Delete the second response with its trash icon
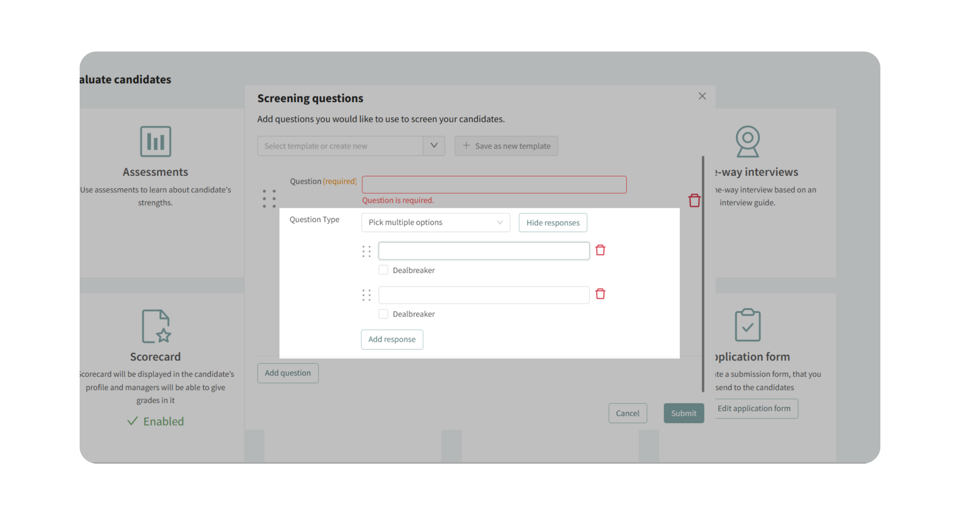The height and width of the screenshot is (515, 960). coord(600,294)
